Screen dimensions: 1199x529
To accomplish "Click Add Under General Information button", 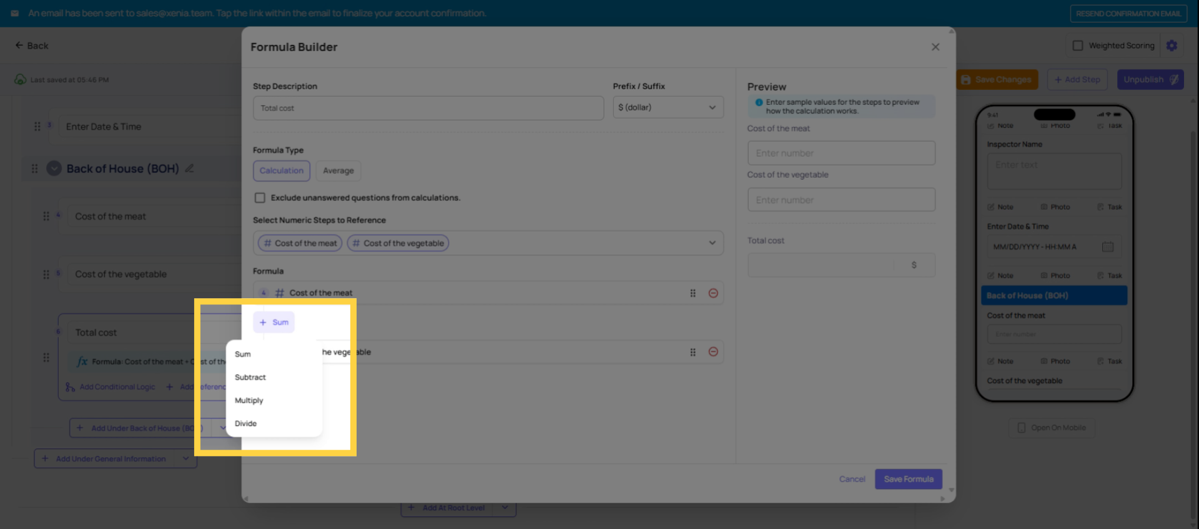I will click(x=105, y=459).
